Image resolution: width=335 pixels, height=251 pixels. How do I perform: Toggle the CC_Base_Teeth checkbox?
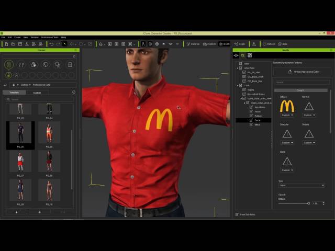point(244,77)
